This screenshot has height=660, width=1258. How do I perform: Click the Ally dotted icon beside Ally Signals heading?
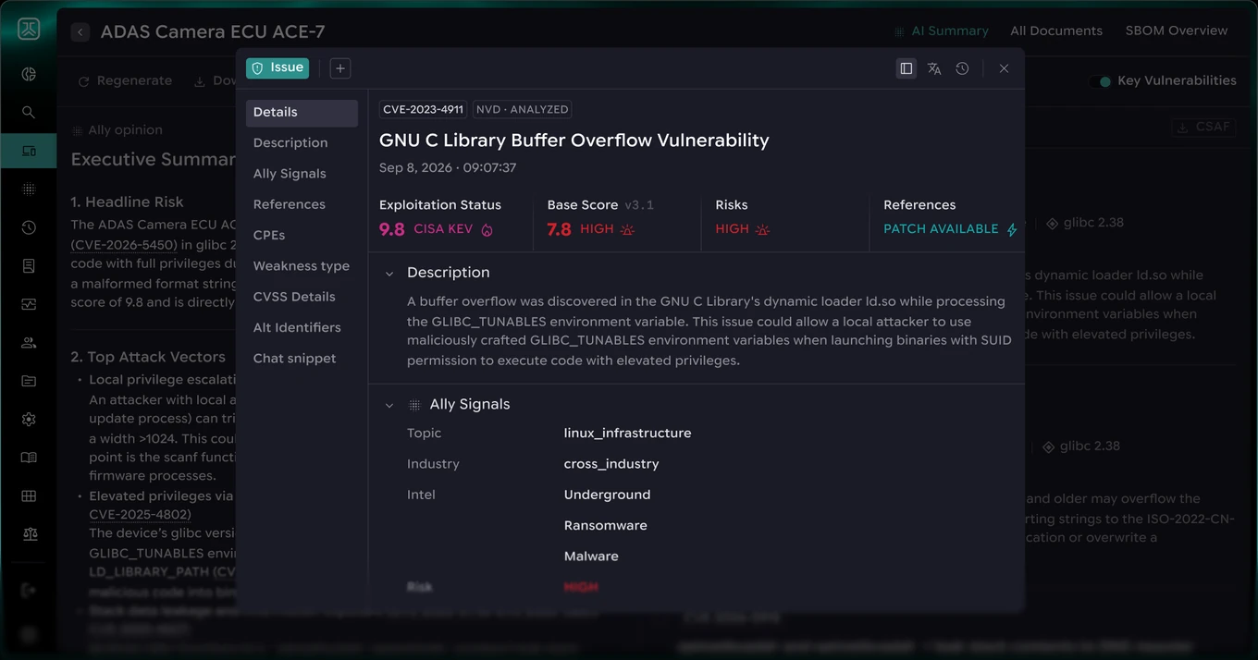(414, 405)
